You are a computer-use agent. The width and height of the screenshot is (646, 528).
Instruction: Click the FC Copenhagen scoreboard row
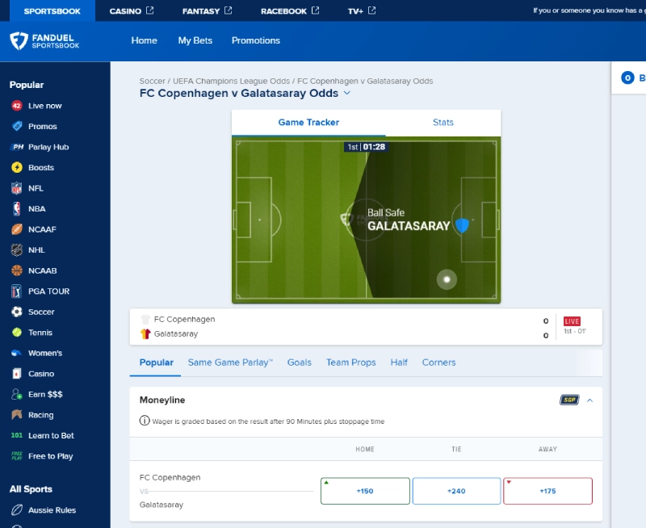tap(345, 320)
